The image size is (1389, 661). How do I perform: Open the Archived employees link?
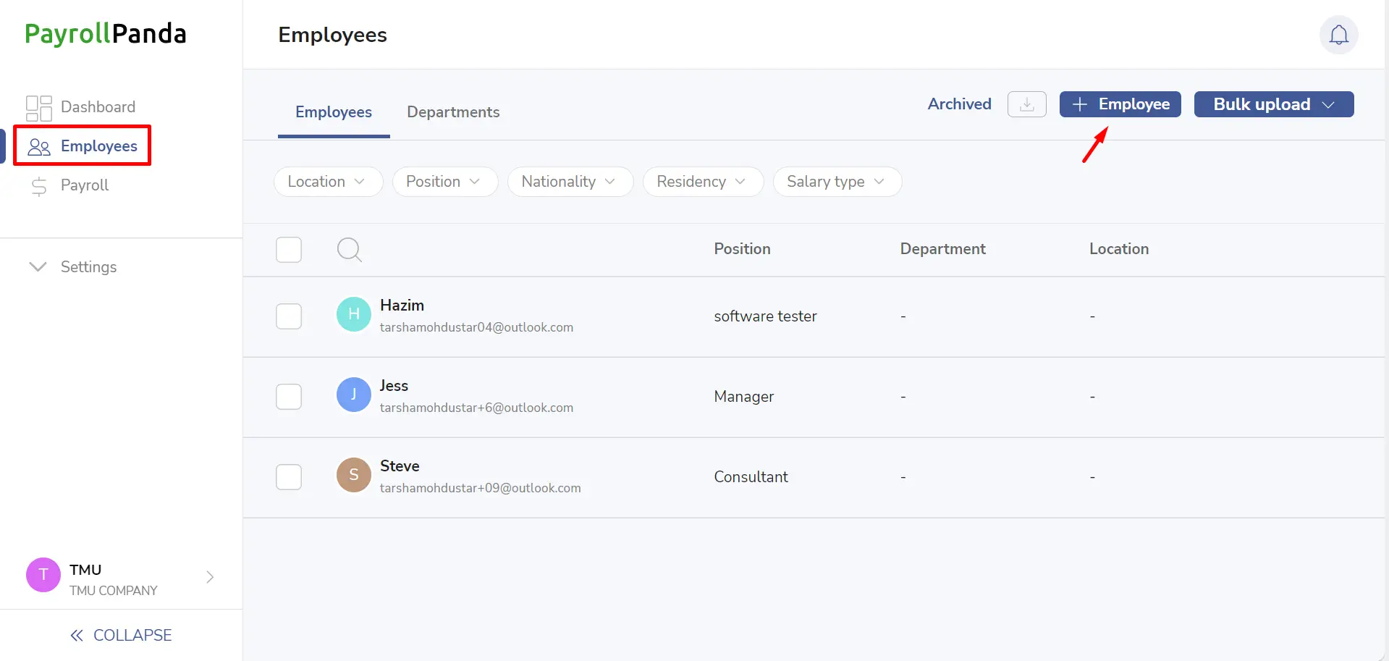point(959,104)
